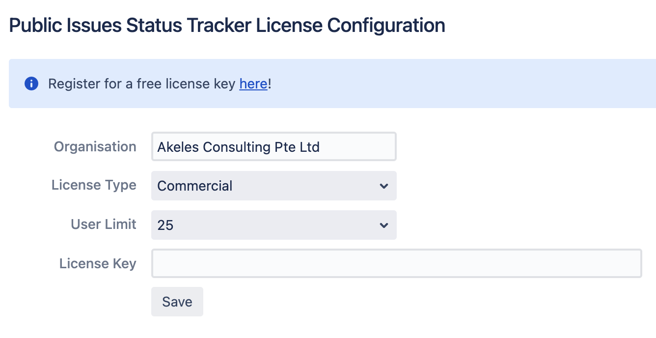656x338 pixels.
Task: Select the Akeles Consulting Pte Ltd text
Action: coord(238,146)
